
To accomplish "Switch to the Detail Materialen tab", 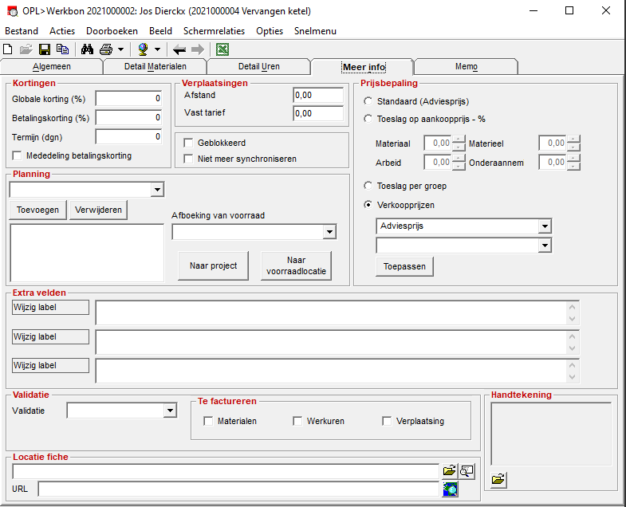I will click(x=156, y=67).
